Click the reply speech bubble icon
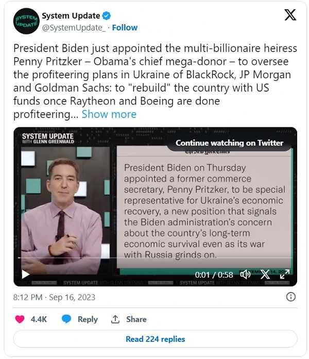Image resolution: width=309 pixels, height=359 pixels. coord(66,319)
